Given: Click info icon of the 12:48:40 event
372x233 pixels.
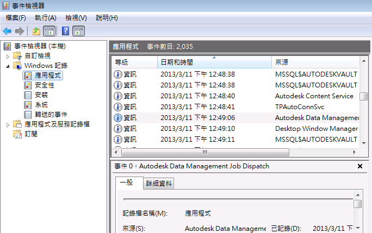Looking at the screenshot, I should tap(118, 96).
